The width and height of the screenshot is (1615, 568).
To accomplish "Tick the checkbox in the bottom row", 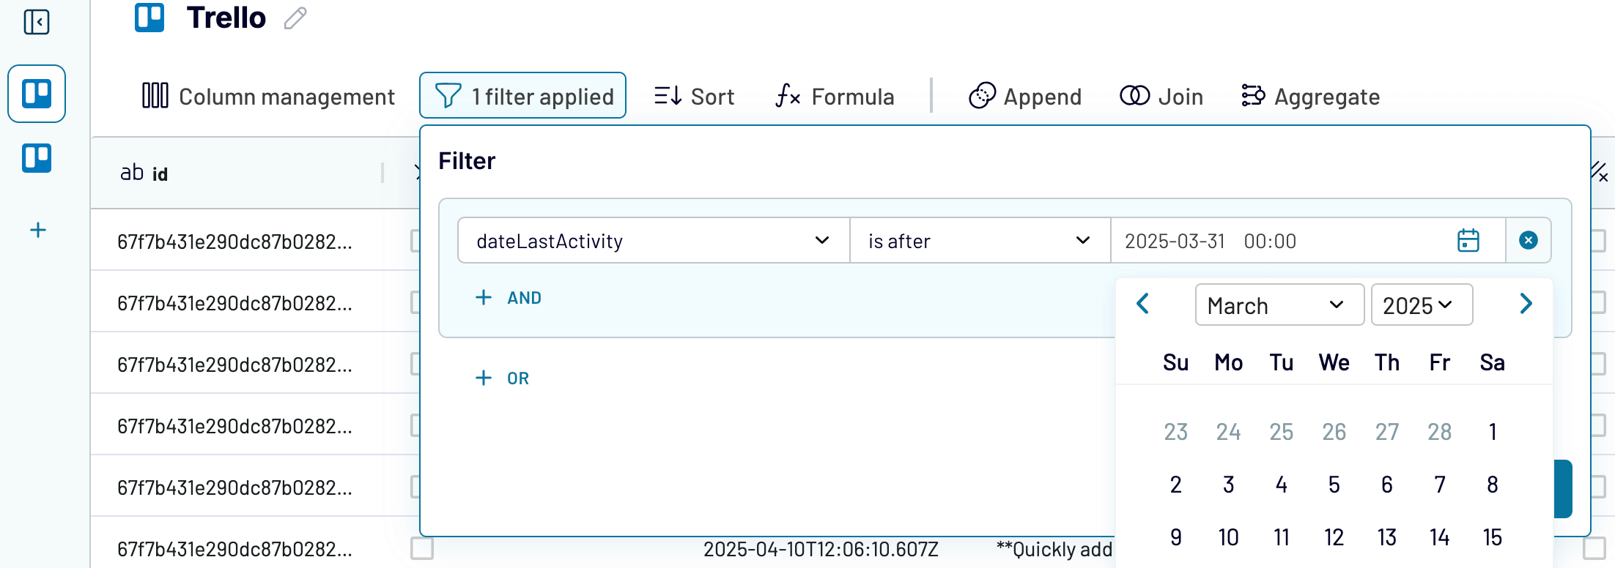I will (x=422, y=548).
